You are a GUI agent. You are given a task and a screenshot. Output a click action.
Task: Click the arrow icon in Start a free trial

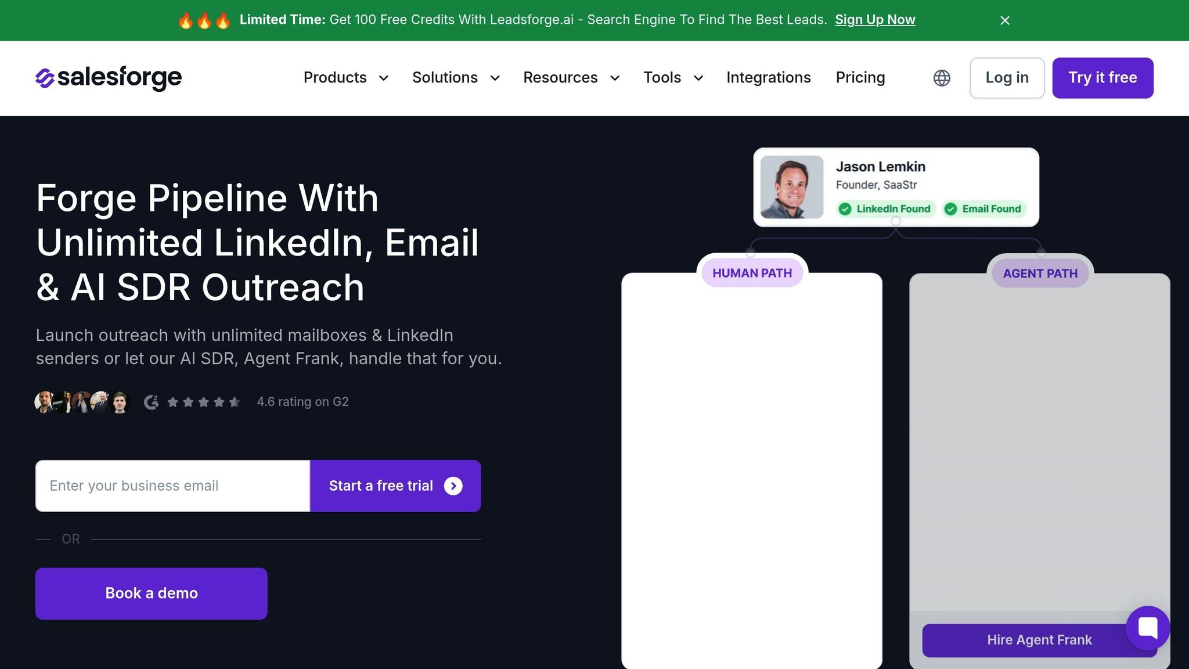pyautogui.click(x=453, y=486)
